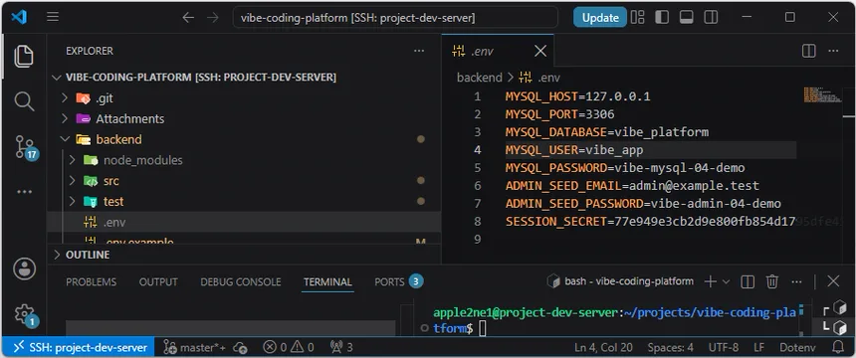Image resolution: width=856 pixels, height=358 pixels.
Task: Toggle the bottom panel visibility
Action: point(686,18)
